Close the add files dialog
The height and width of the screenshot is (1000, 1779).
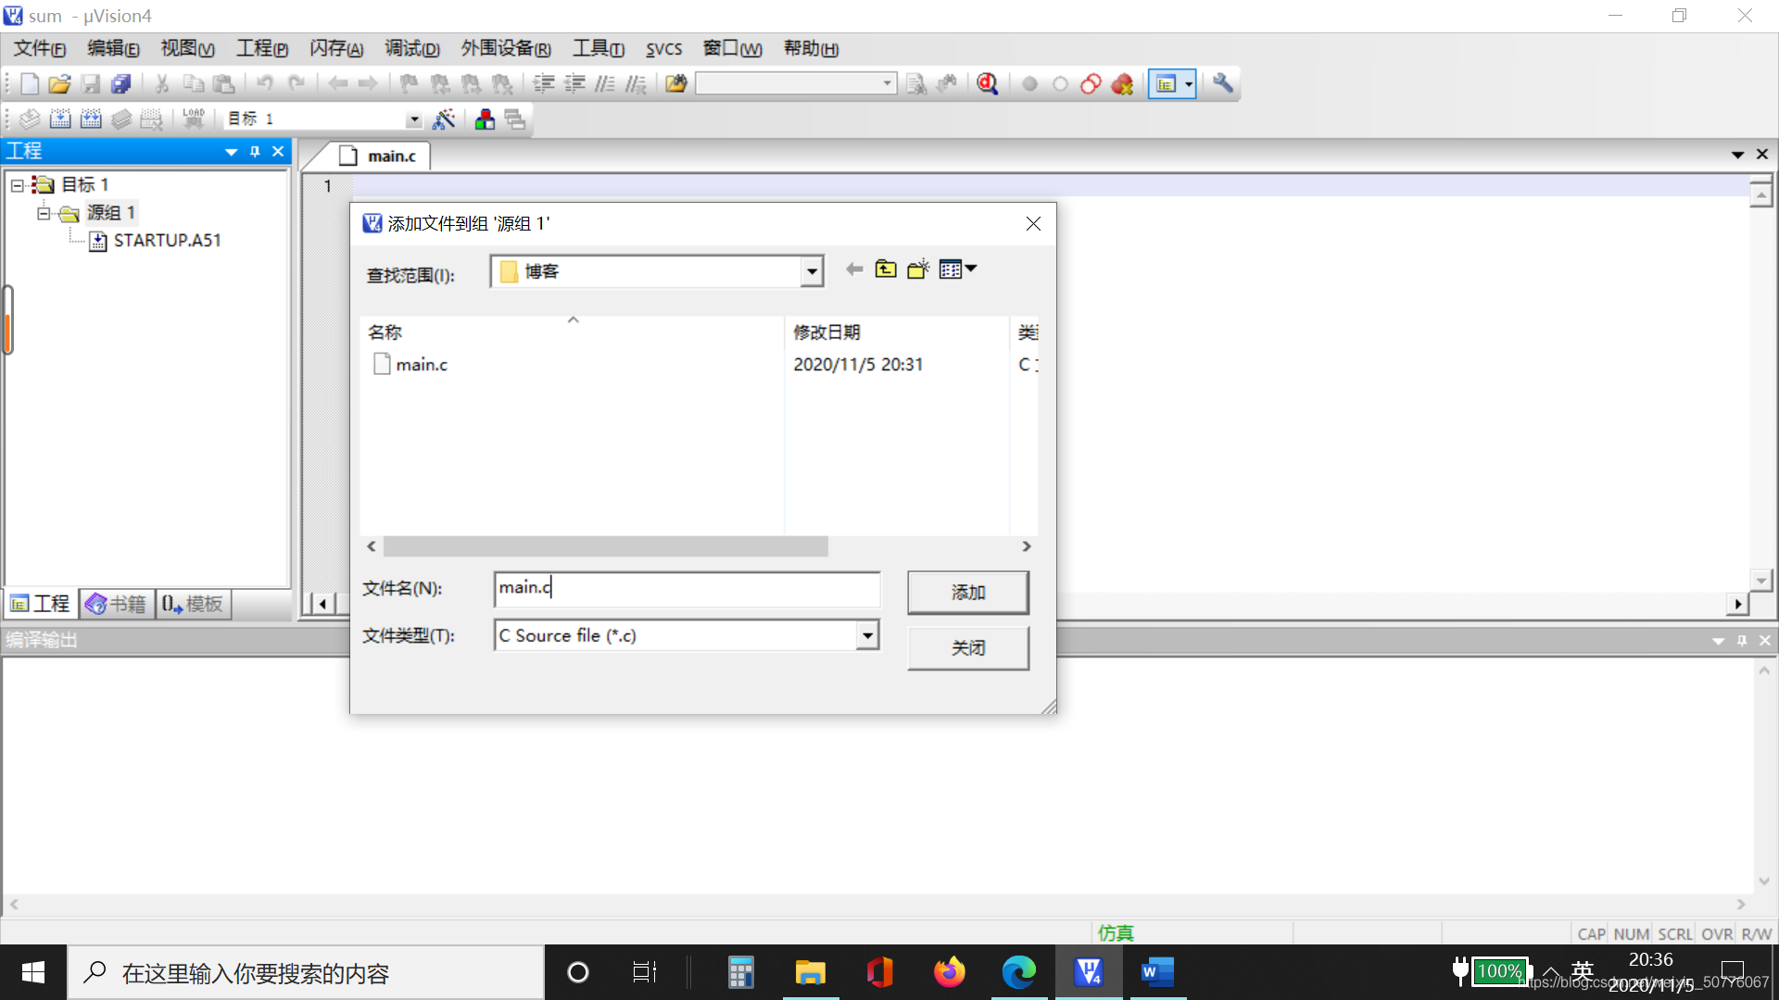click(x=1033, y=223)
